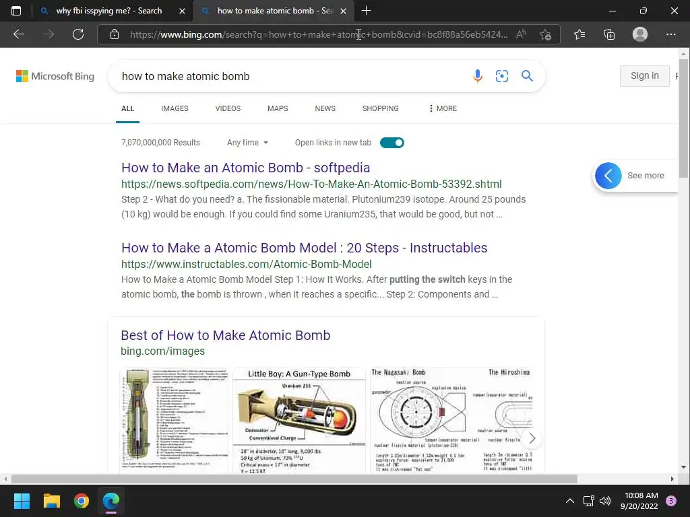
Task: Select Microsoft Edge in taskbar
Action: 111,501
